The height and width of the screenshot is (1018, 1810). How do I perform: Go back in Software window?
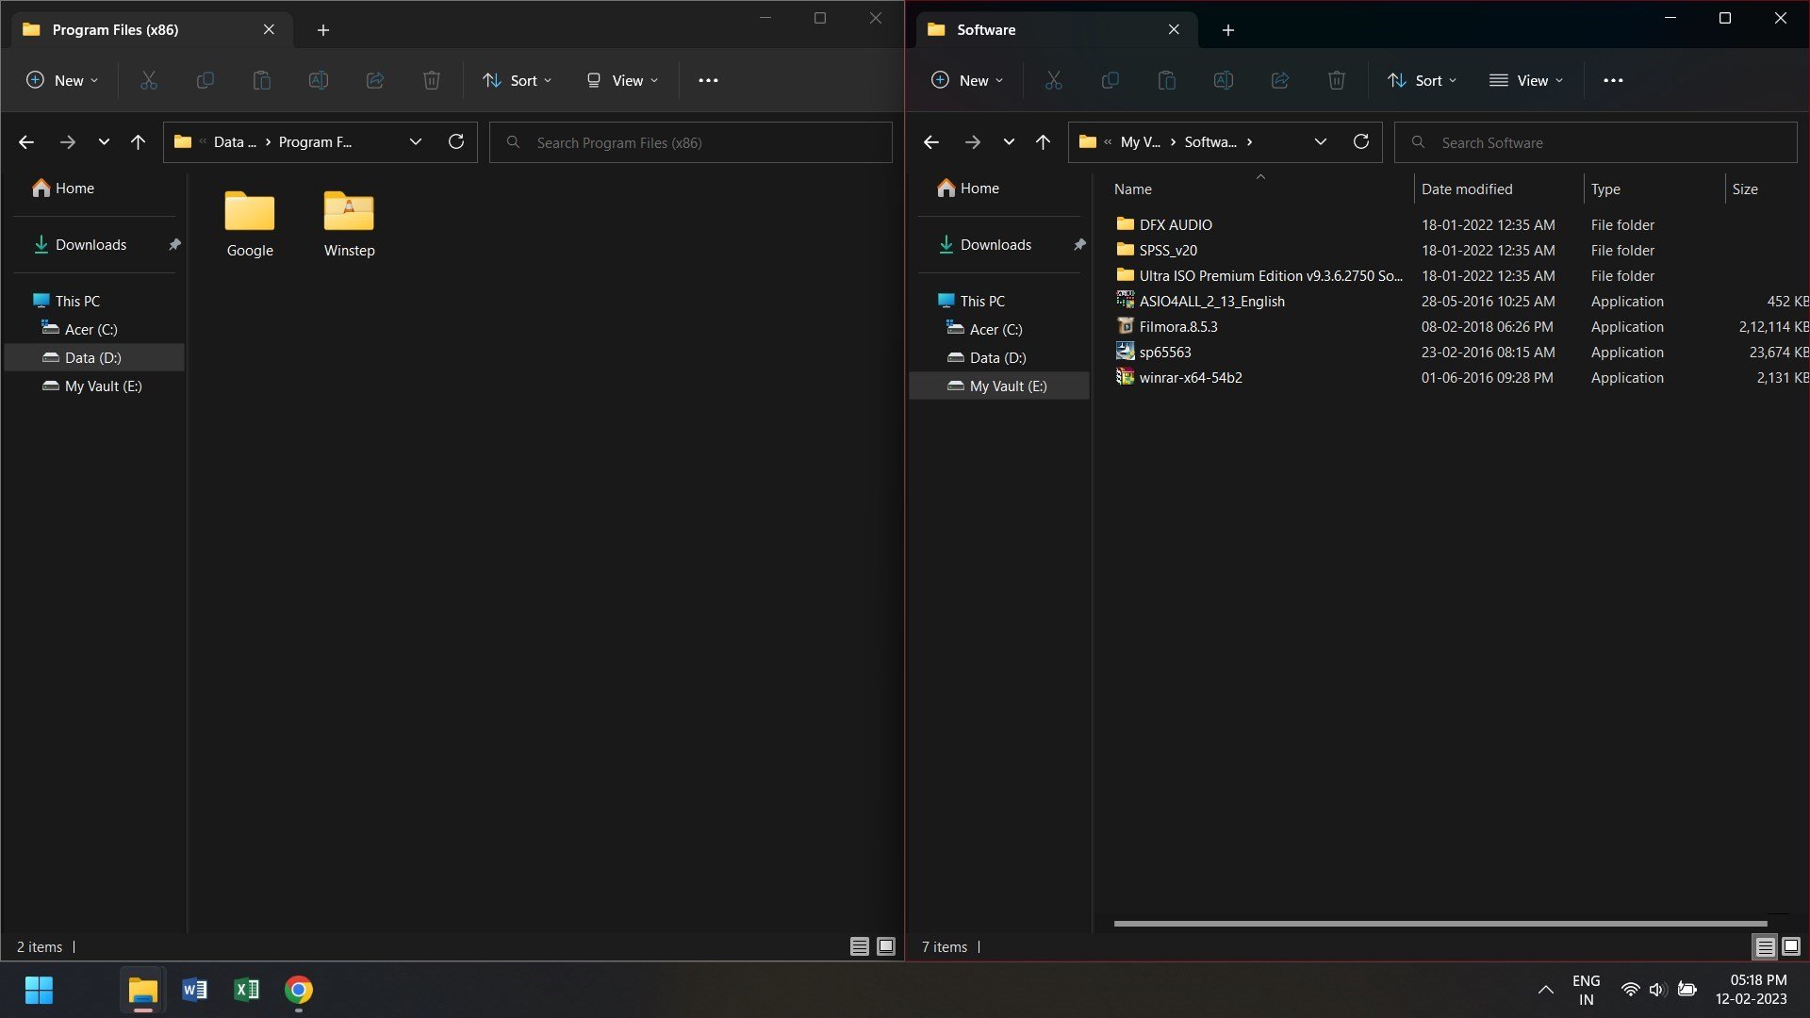931,142
